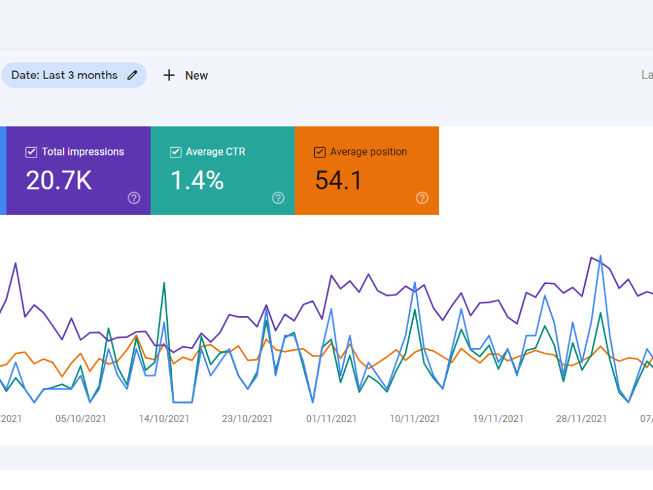This screenshot has width=653, height=490.
Task: Click the 01/11/2021 axis label
Action: (x=331, y=418)
